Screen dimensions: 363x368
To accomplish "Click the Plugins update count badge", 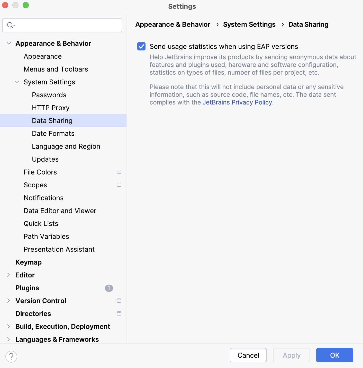I will click(x=109, y=288).
